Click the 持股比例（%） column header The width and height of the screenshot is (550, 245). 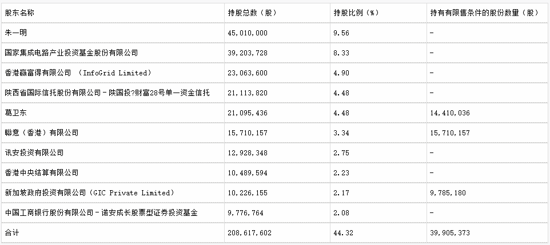click(357, 13)
